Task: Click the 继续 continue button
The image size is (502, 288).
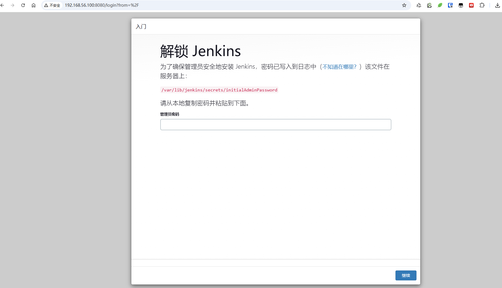Action: pyautogui.click(x=406, y=275)
